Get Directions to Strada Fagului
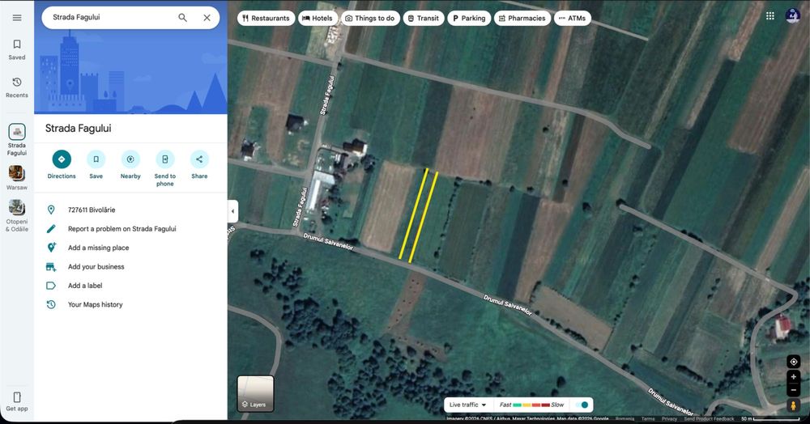Image resolution: width=810 pixels, height=424 pixels. pos(62,164)
